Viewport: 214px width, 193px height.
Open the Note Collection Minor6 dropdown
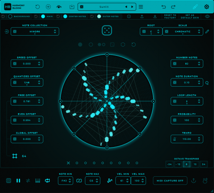point(35,31)
